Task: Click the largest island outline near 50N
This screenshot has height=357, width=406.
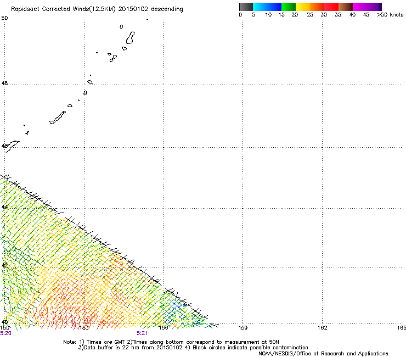Action: (x=130, y=37)
